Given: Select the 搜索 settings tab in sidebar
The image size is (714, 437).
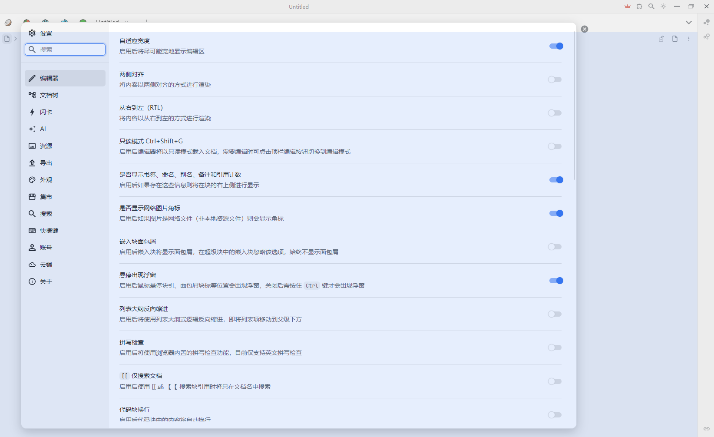Looking at the screenshot, I should (65, 214).
